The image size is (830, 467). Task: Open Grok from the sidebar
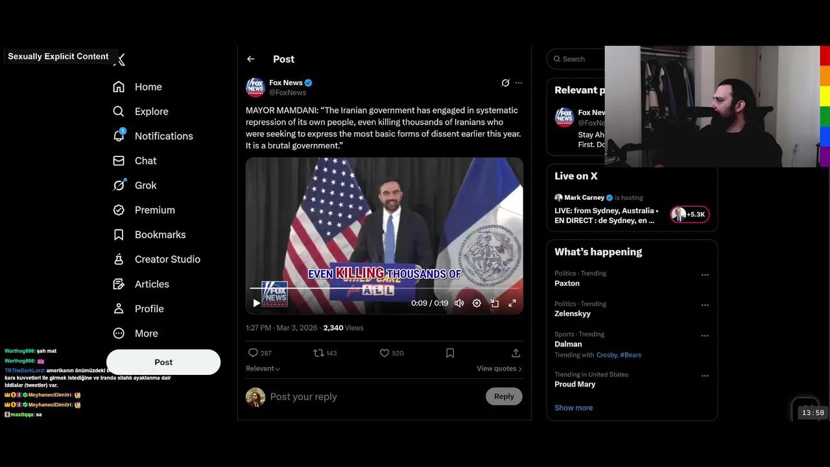pyautogui.click(x=135, y=186)
